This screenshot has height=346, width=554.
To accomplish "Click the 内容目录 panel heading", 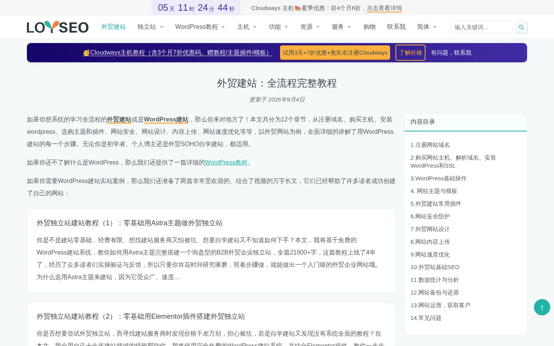I will pos(423,122).
